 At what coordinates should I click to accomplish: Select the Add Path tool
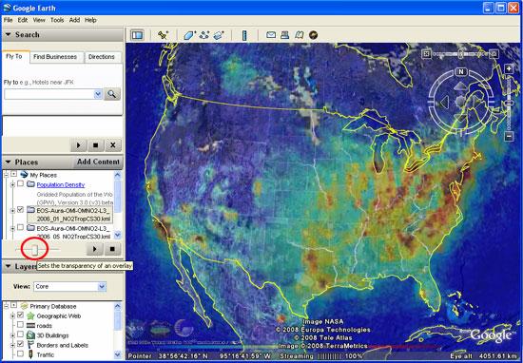pyautogui.click(x=204, y=34)
